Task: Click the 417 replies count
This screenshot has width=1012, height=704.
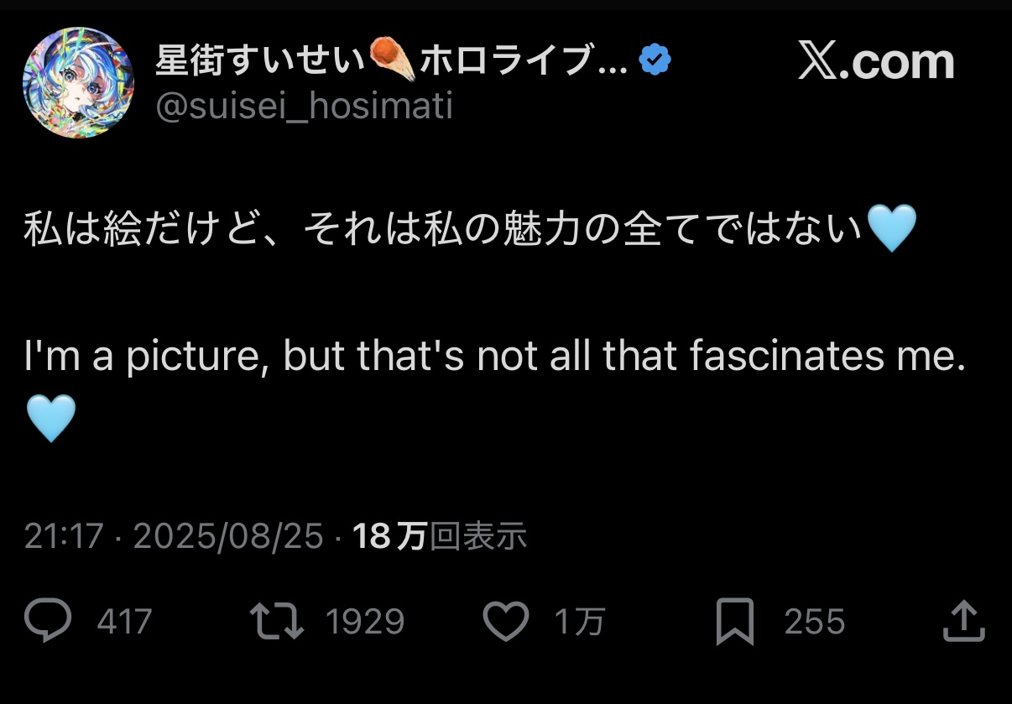Action: 124,623
